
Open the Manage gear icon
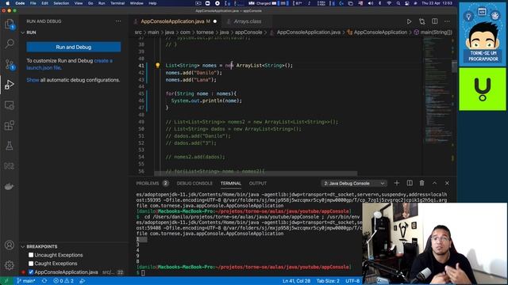click(10, 265)
